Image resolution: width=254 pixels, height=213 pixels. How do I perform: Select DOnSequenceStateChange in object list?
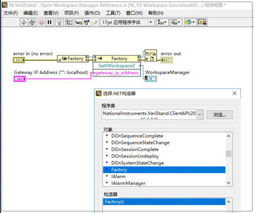(x=140, y=143)
